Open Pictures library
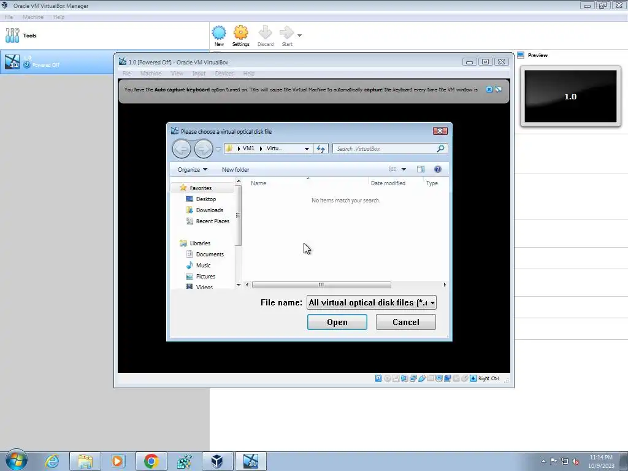Screen dimensions: 628x471 pos(205,277)
